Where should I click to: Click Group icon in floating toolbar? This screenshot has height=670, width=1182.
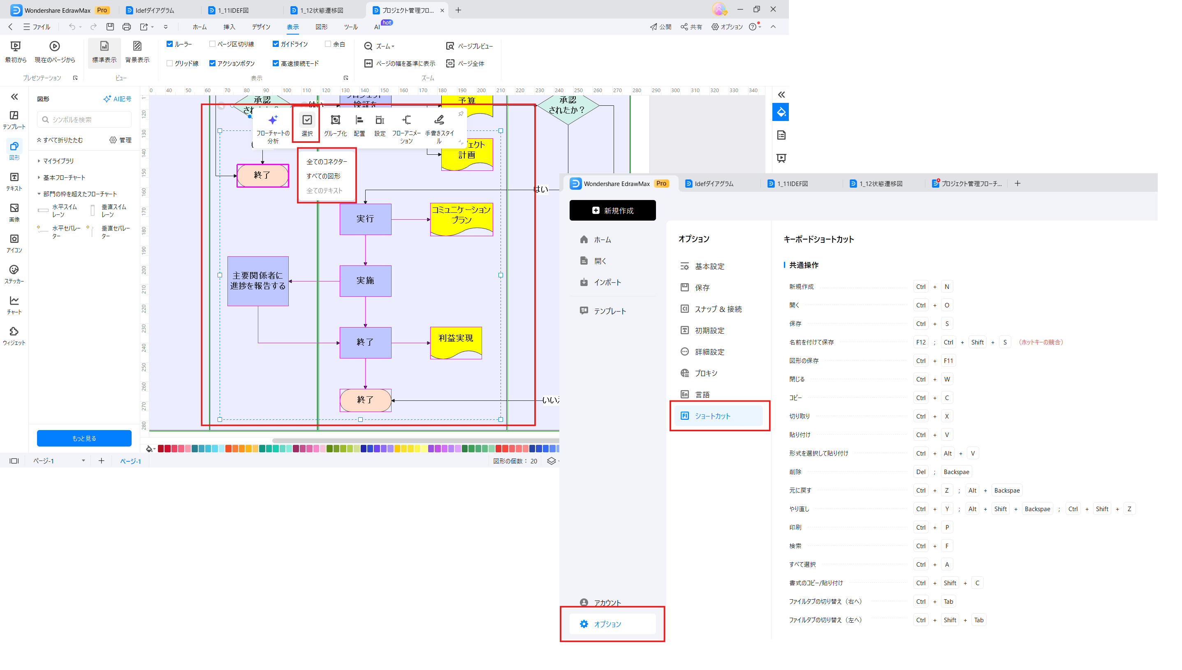(x=336, y=120)
